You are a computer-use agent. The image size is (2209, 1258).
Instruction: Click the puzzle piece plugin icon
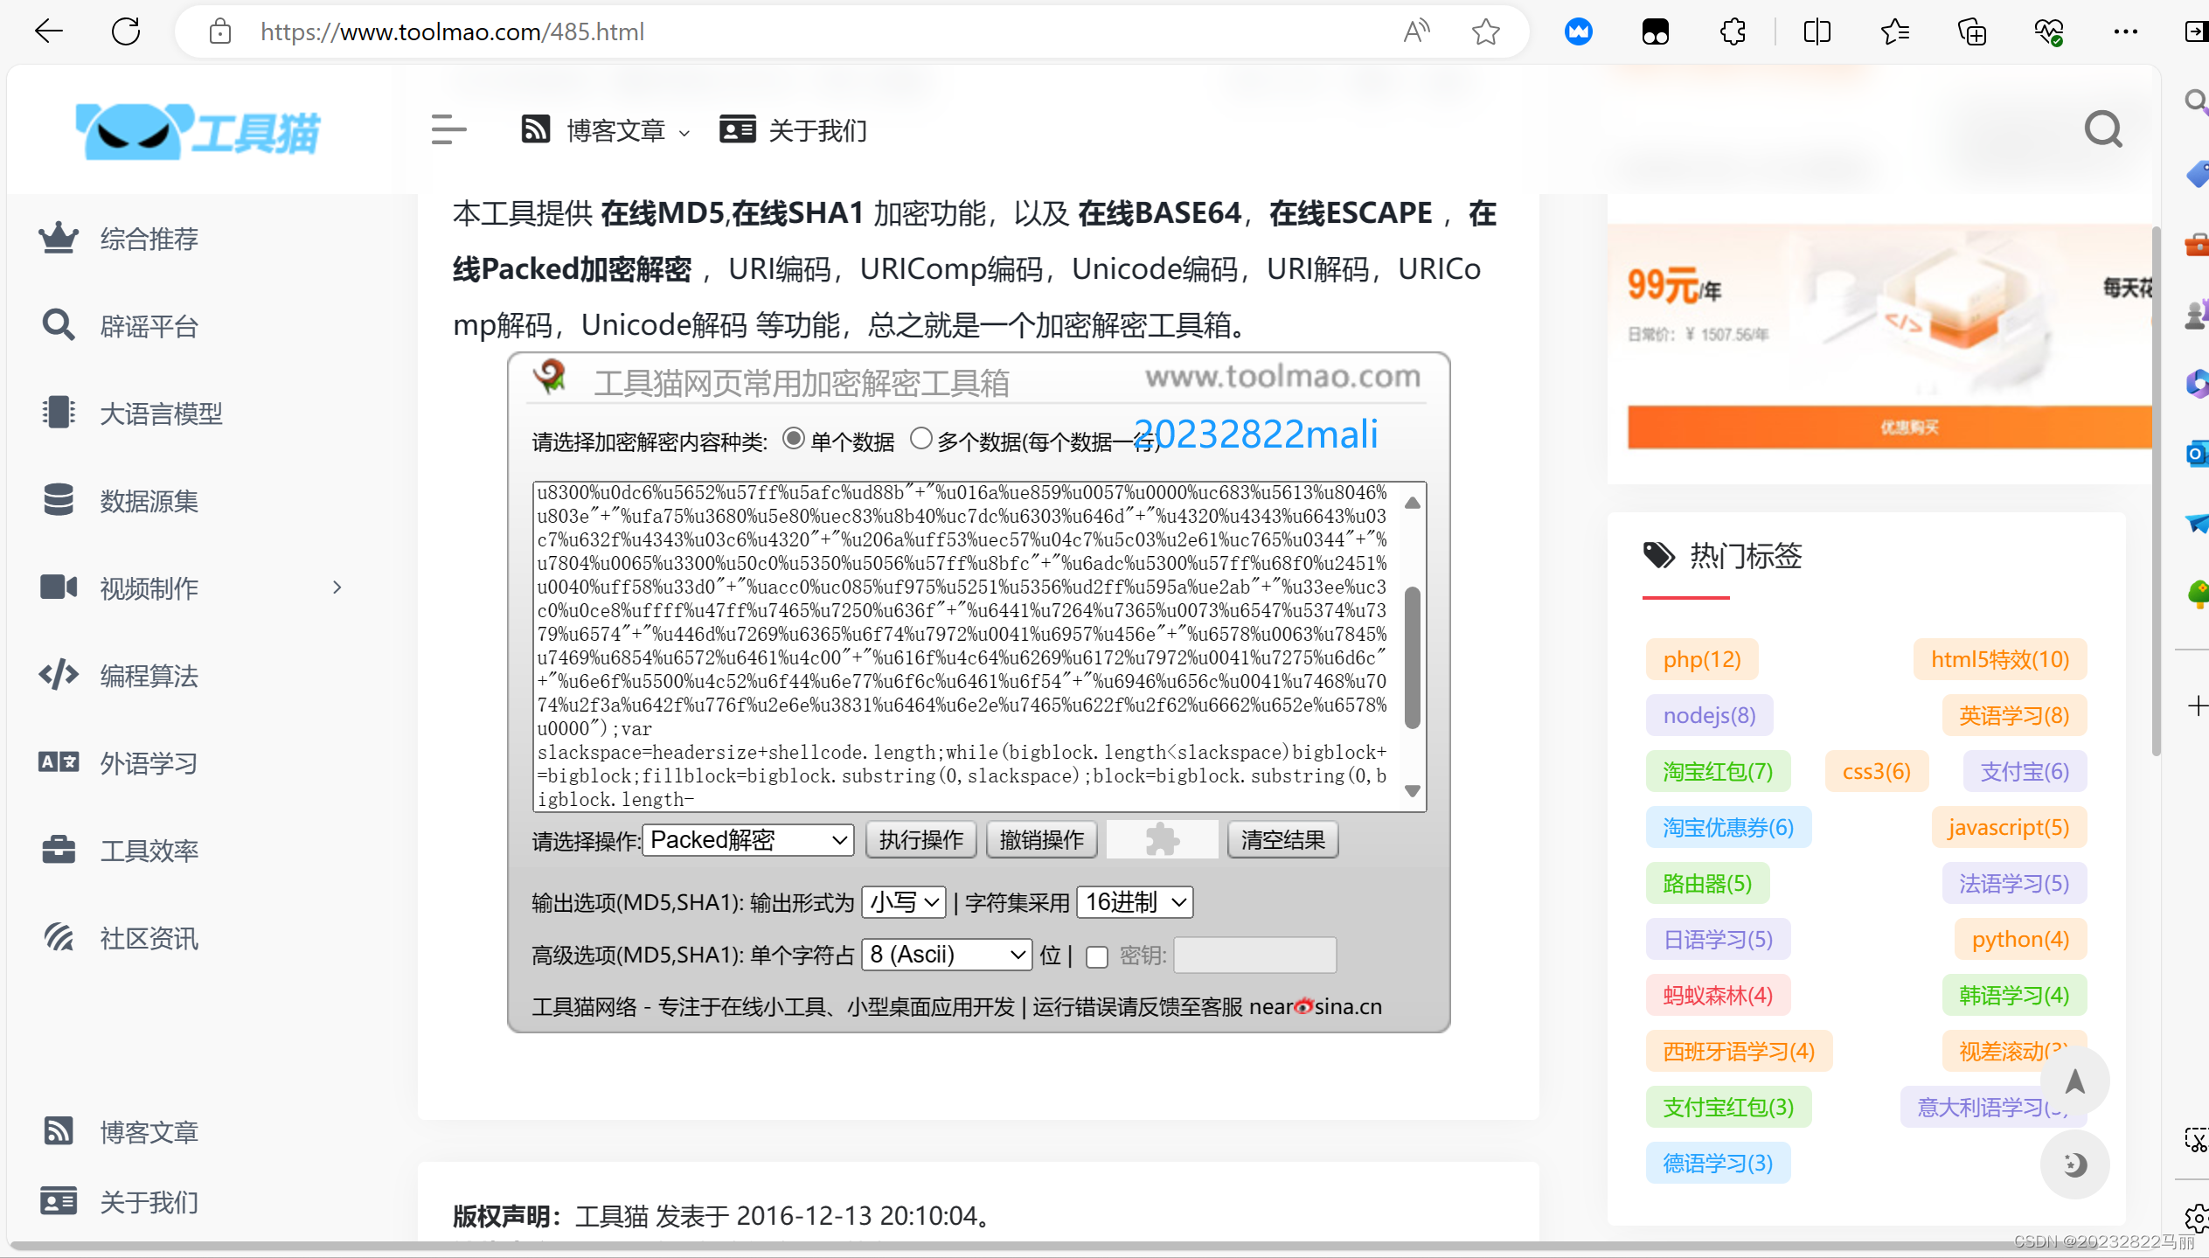pos(1162,840)
